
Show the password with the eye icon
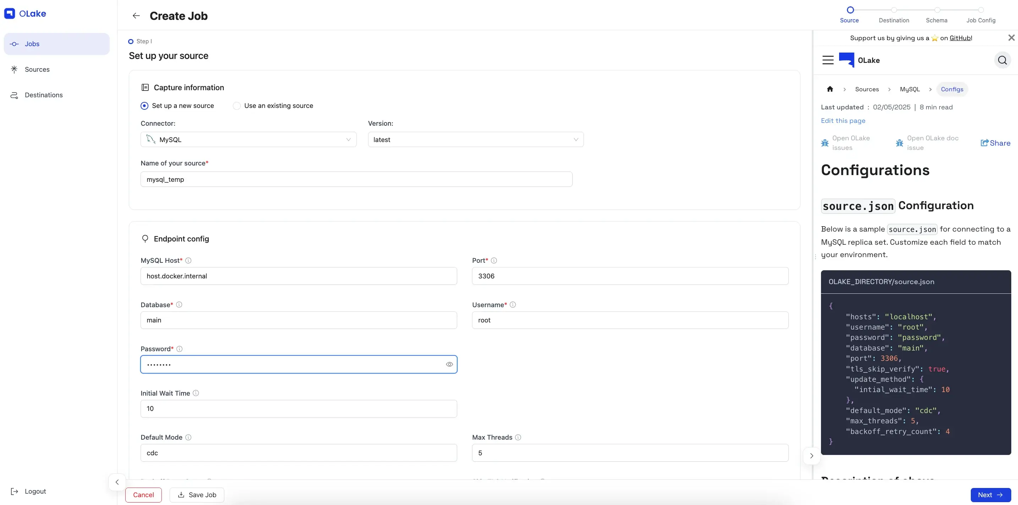(449, 365)
